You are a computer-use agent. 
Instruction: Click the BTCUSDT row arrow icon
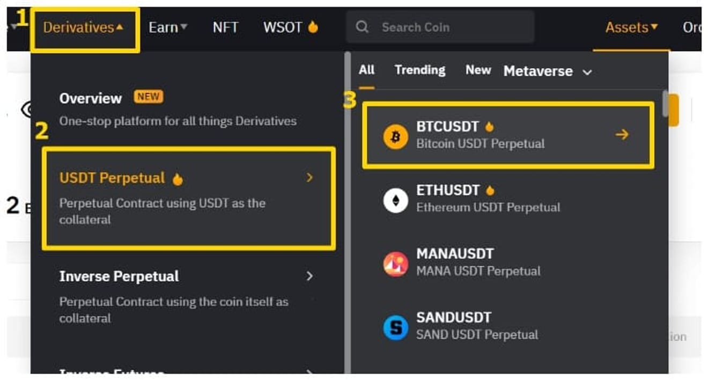(622, 134)
